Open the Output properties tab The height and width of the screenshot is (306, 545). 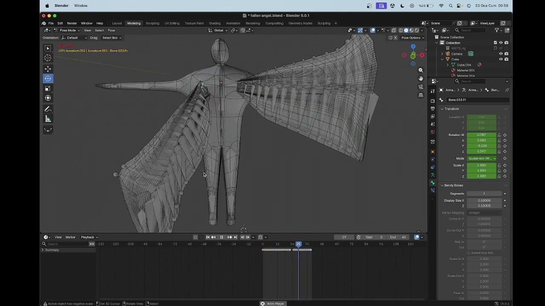point(433,108)
